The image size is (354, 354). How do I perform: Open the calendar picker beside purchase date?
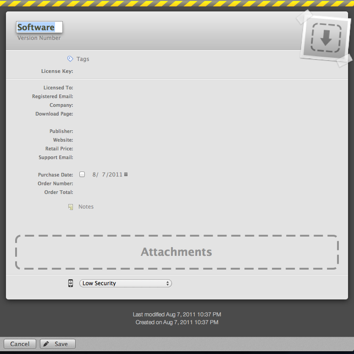point(126,174)
